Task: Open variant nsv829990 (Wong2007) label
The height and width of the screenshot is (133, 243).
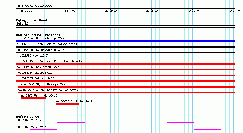Action: click(33, 55)
